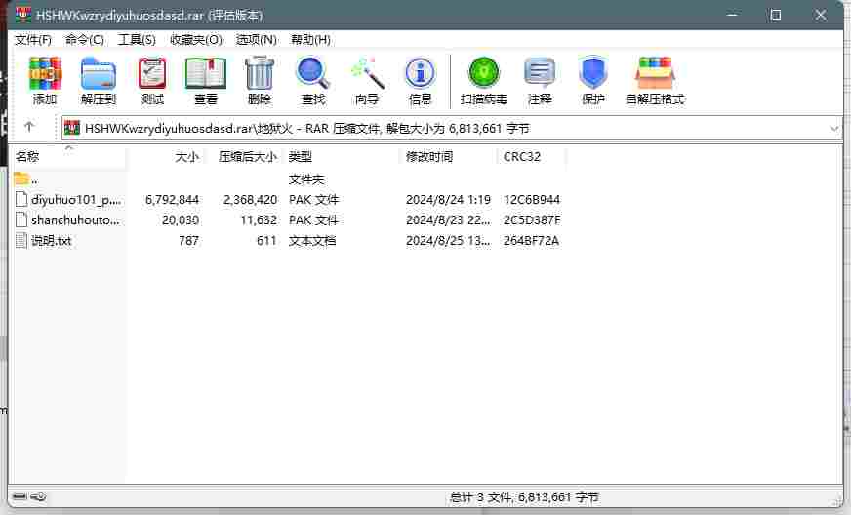Open the 选项(N) menu
This screenshot has width=851, height=515.
point(256,40)
